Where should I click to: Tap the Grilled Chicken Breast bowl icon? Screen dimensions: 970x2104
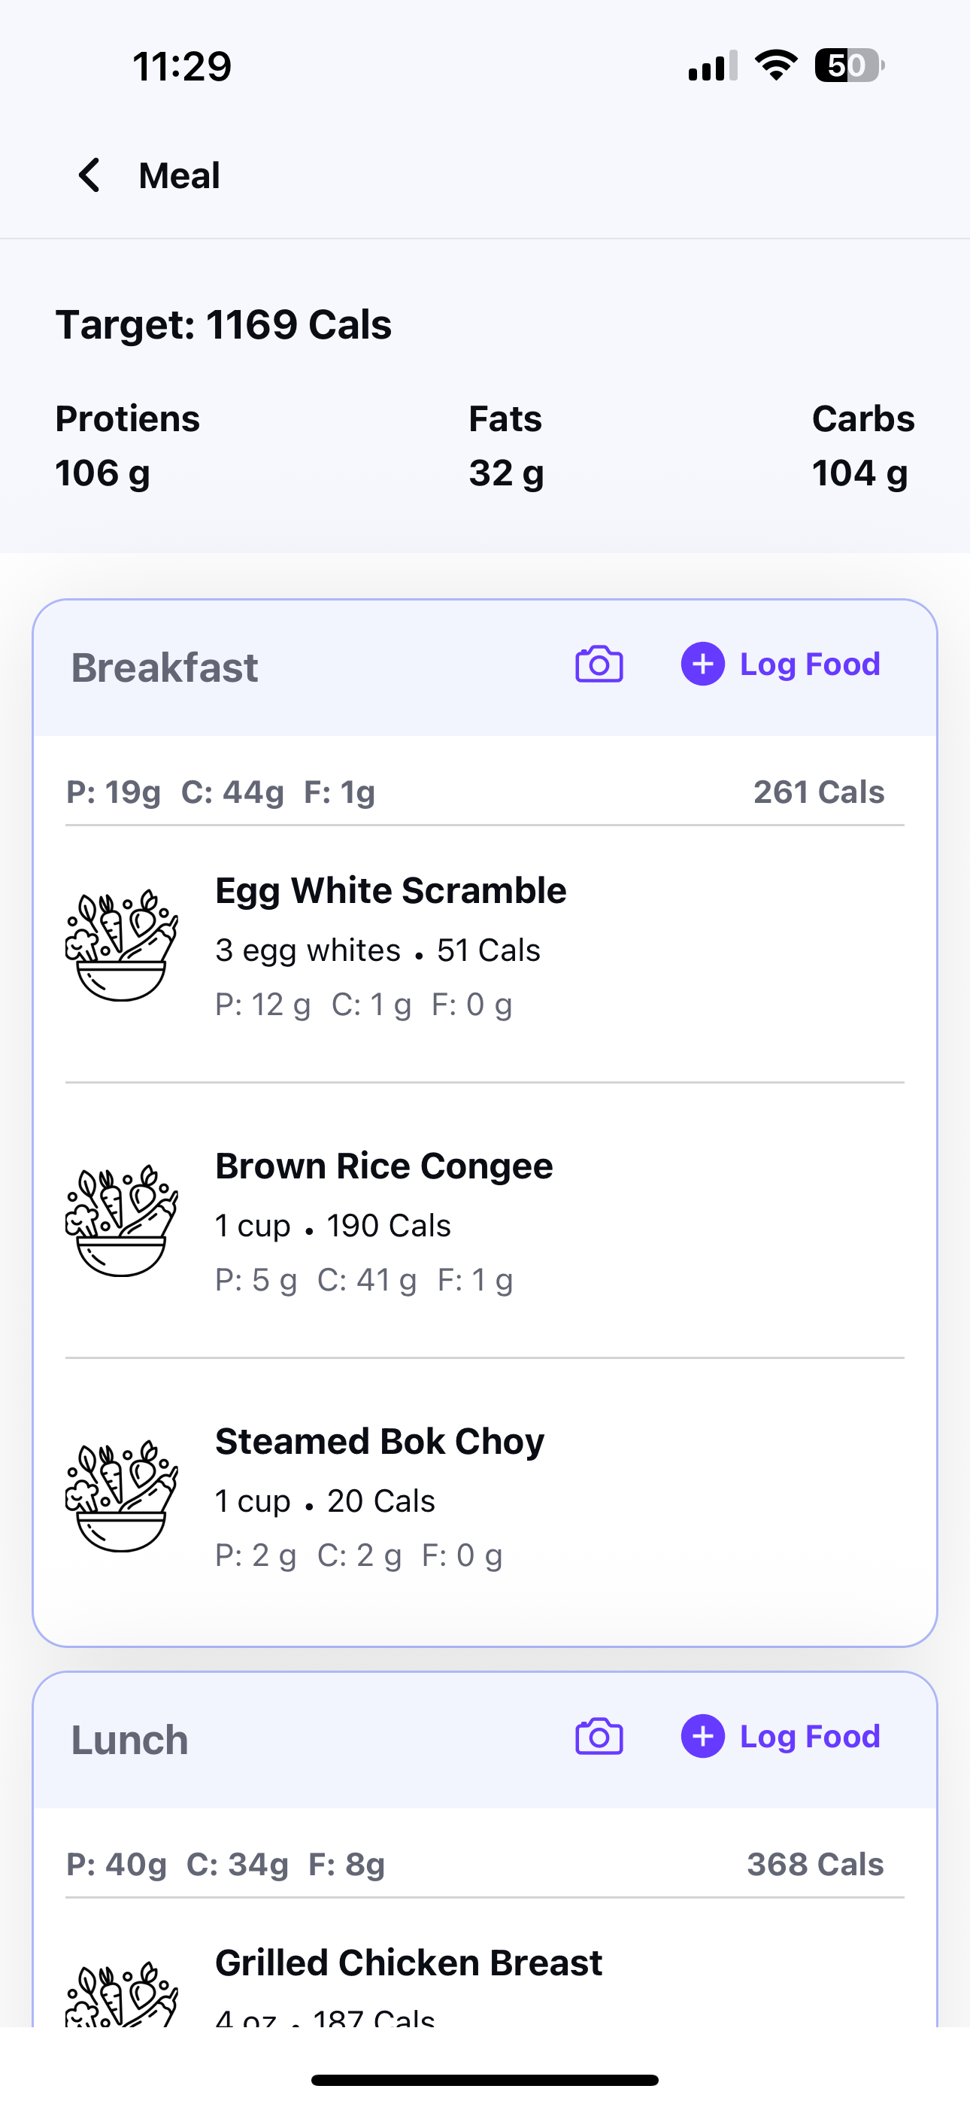click(122, 1993)
